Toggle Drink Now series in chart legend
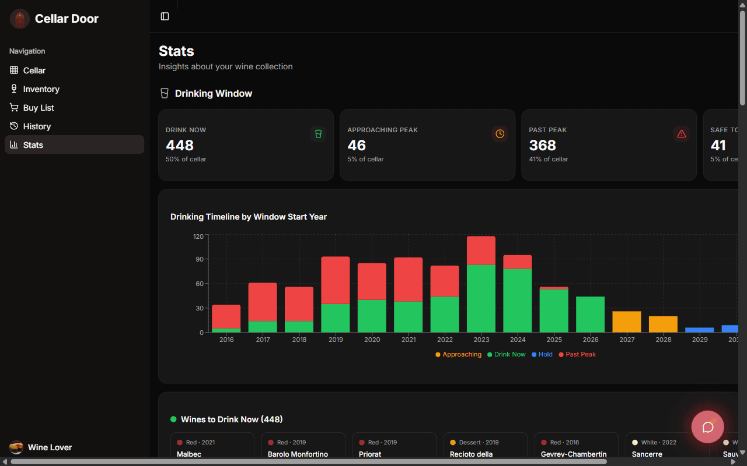This screenshot has width=747, height=466. coord(507,354)
